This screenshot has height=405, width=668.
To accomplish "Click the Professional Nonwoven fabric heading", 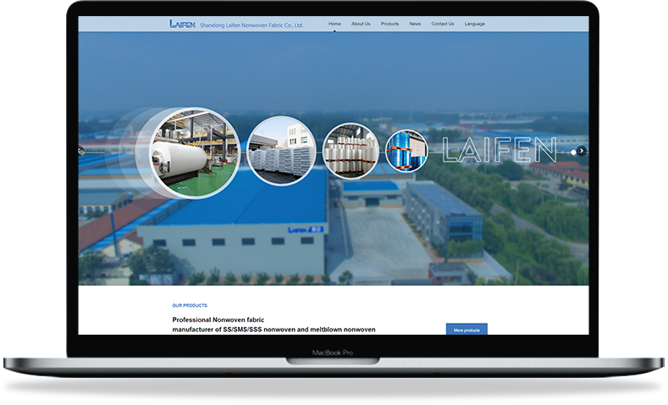I will coord(218,319).
